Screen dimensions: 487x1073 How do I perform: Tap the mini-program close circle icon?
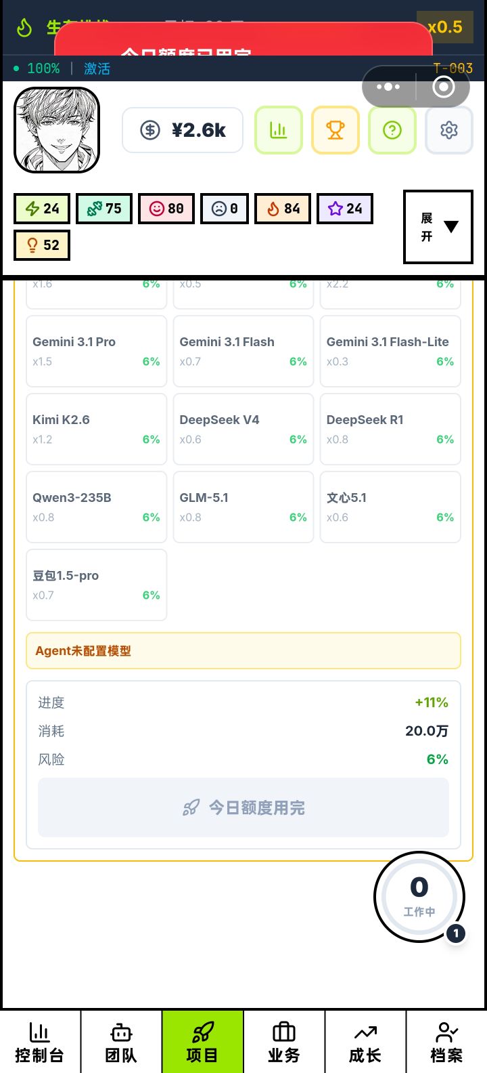[x=444, y=87]
